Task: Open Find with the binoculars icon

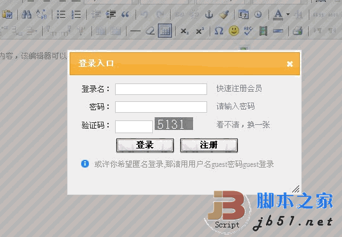Action: tap(26, 15)
